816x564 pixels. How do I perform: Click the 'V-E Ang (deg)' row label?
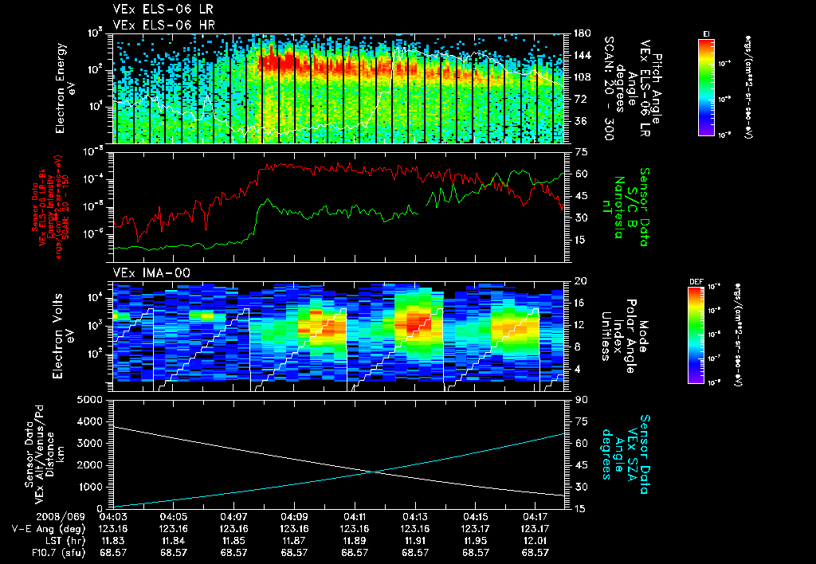49,529
